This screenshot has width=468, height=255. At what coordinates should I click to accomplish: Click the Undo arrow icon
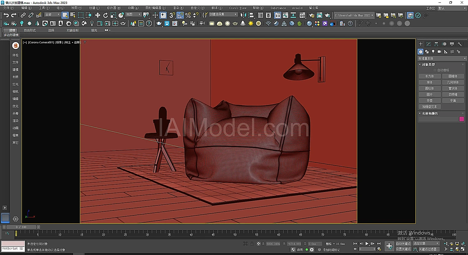pos(6,15)
